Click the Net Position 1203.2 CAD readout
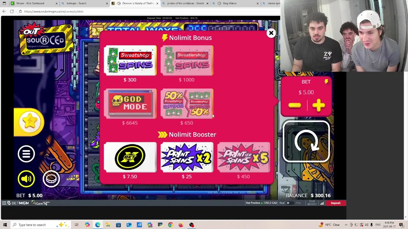408x229 pixels. (261, 203)
